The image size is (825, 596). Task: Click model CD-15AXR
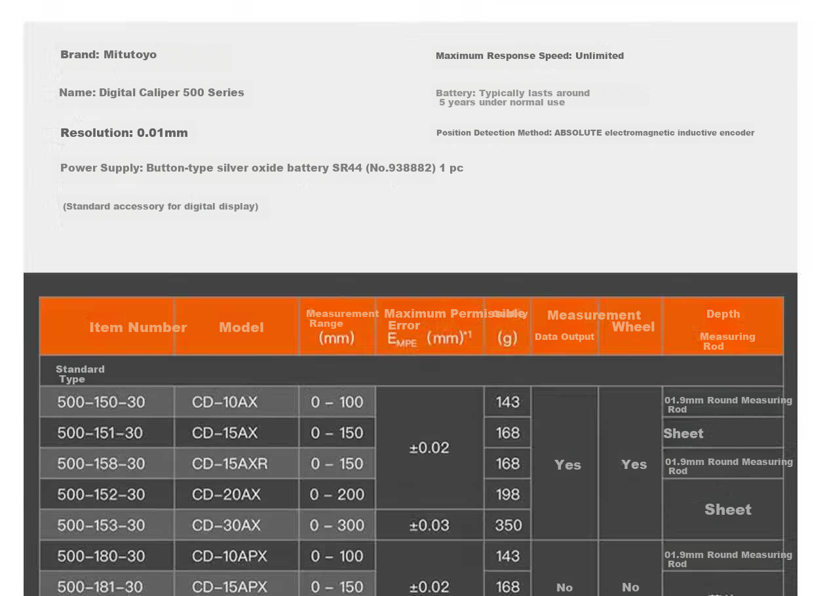point(229,464)
